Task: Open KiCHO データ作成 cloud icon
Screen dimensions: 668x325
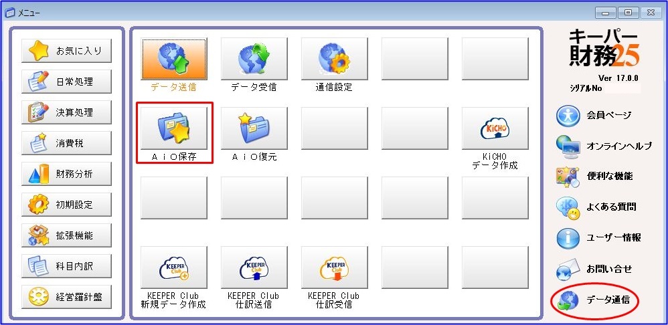Action: (495, 128)
